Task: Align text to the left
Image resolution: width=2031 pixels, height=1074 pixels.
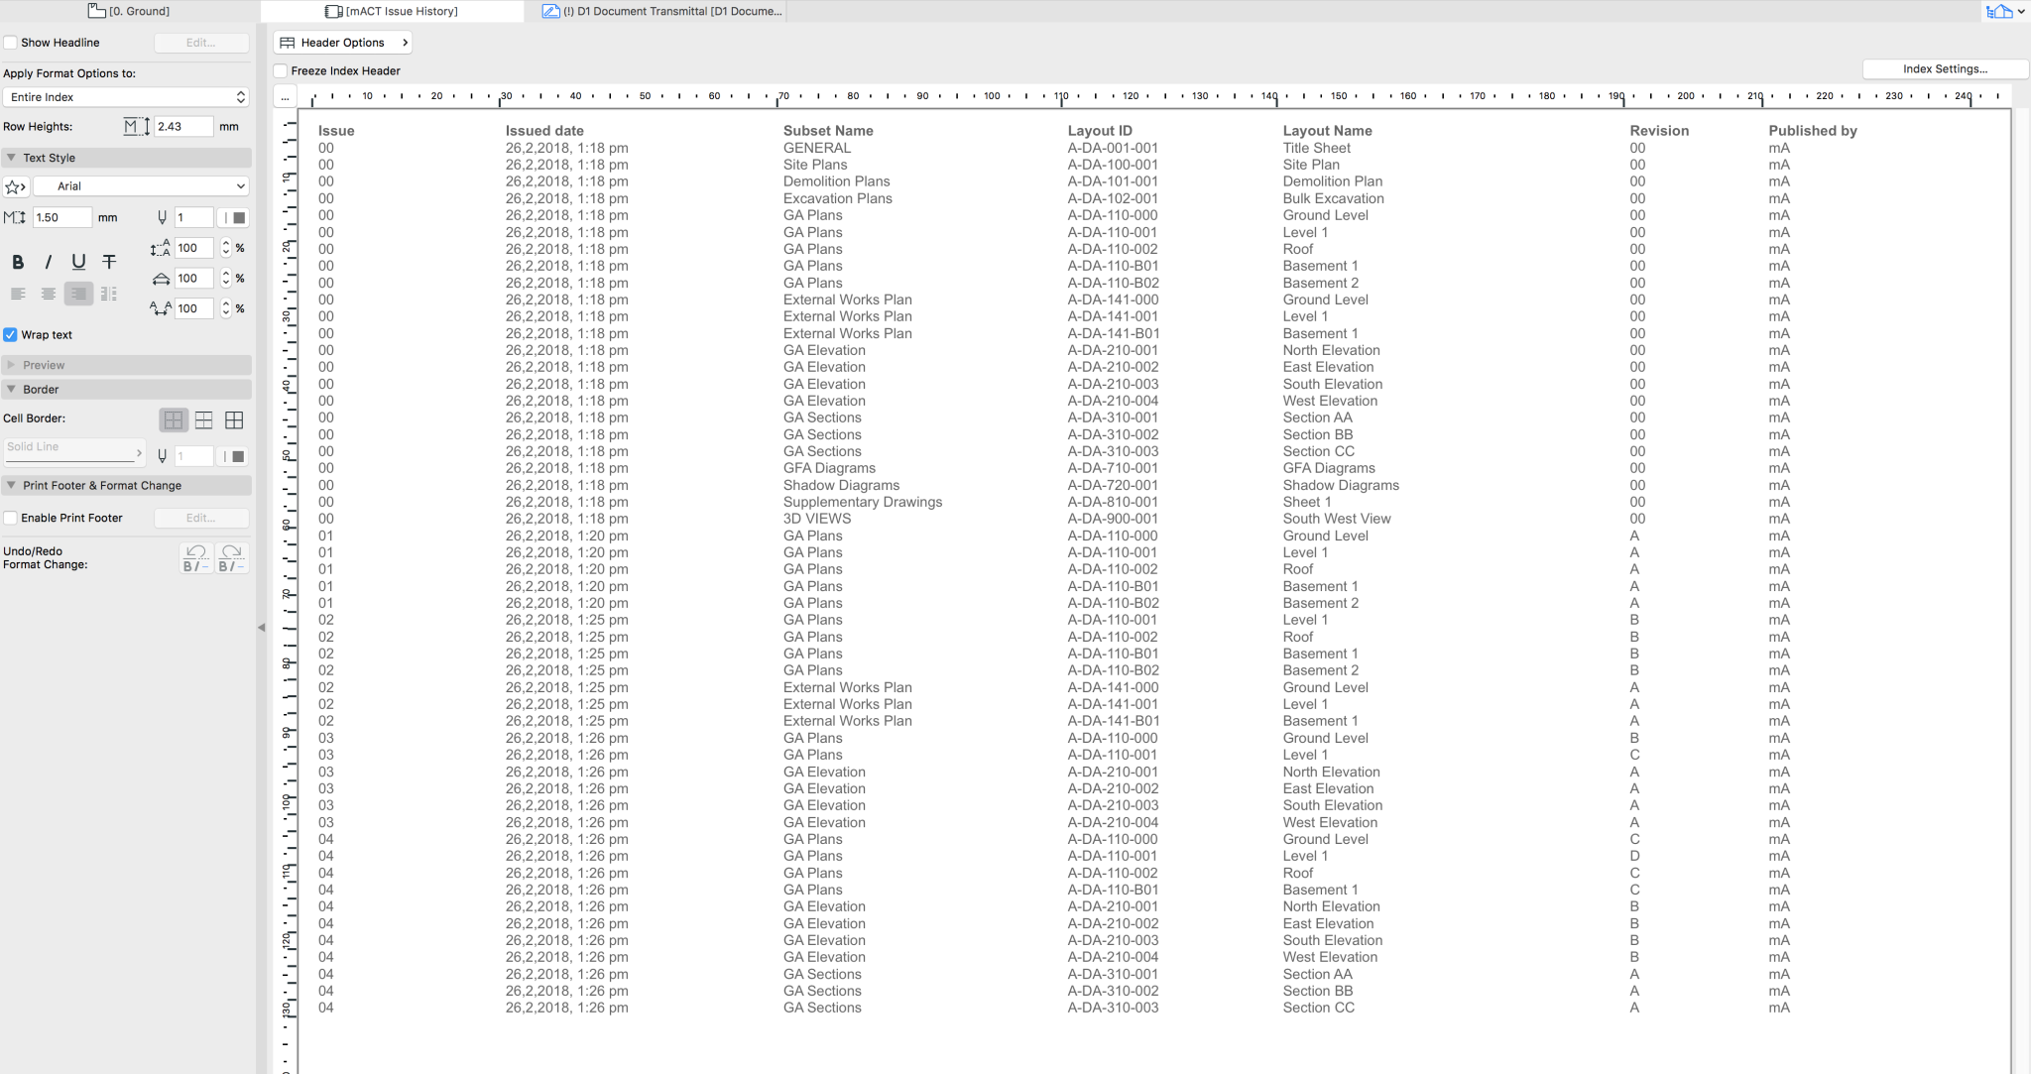Action: 18,294
